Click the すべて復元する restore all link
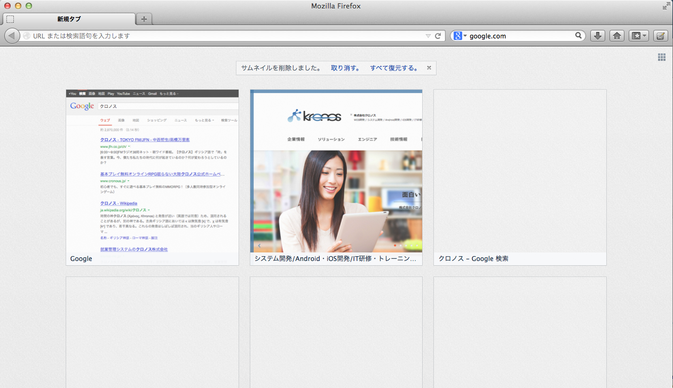The width and height of the screenshot is (673, 388). coord(394,68)
